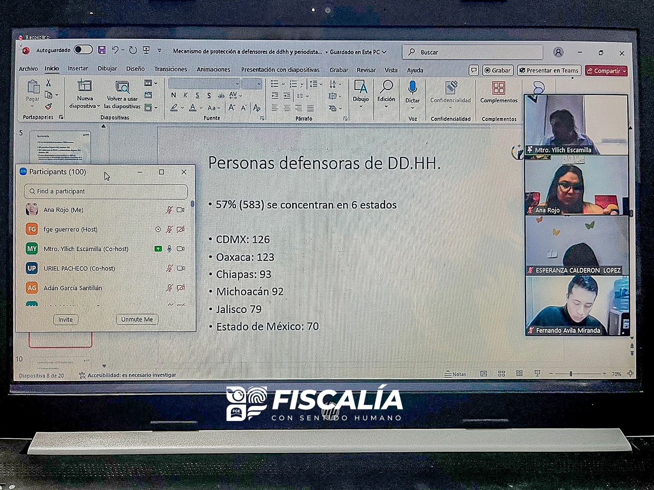Click the Invite button in Participants

(x=65, y=320)
